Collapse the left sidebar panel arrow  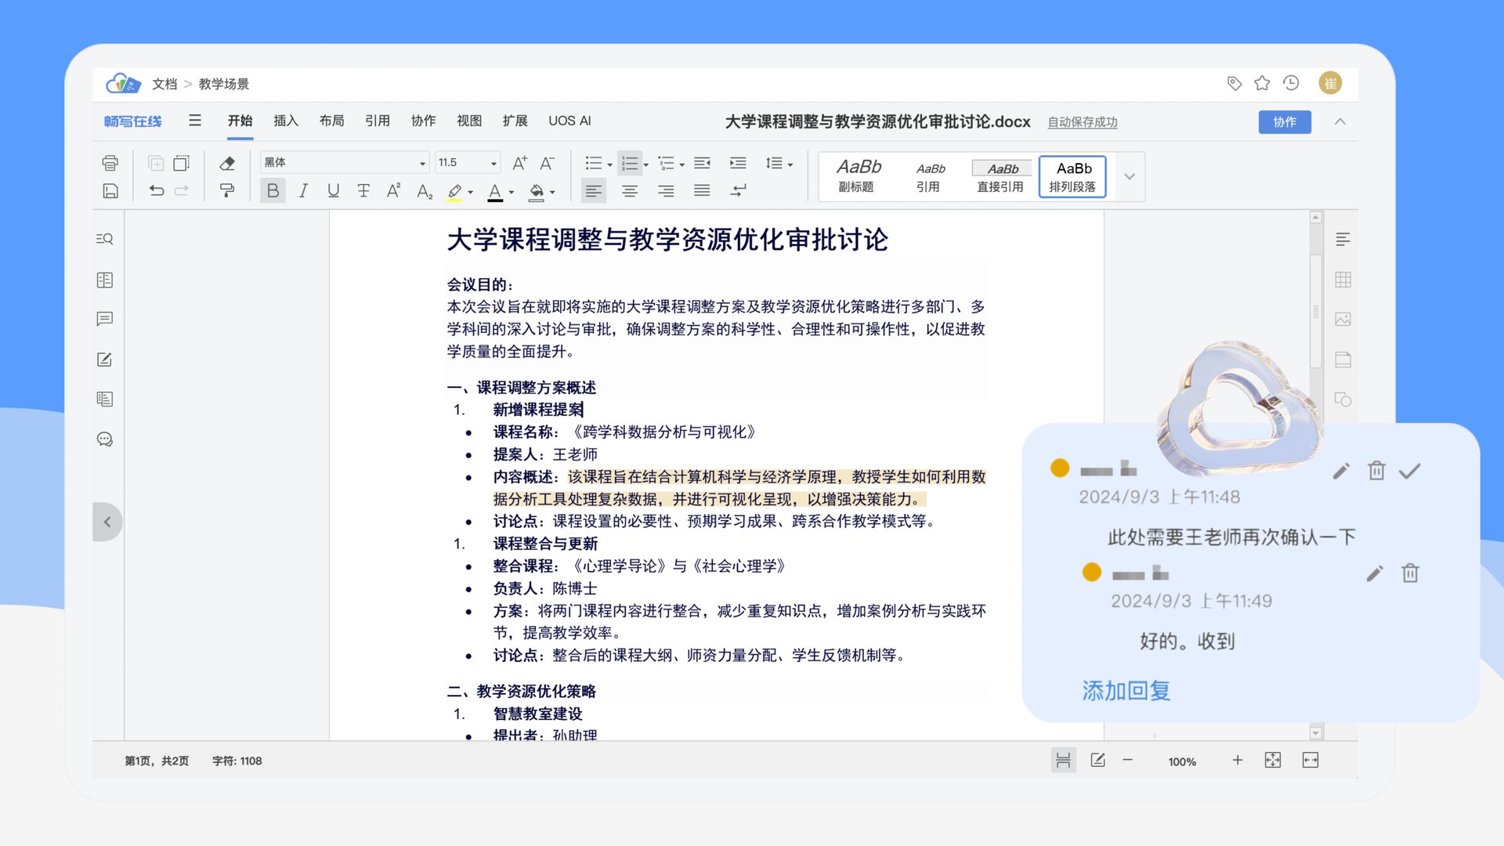click(x=107, y=522)
